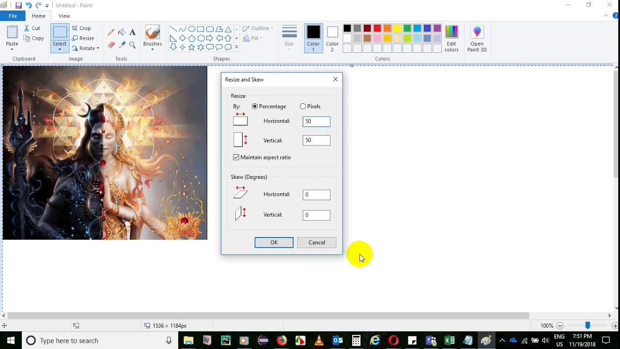Open Edit colors dialog

click(451, 39)
